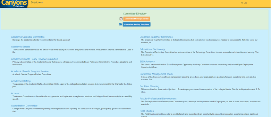This screenshot has height=117, width=271.
Task: Click description starting 'The Academic Senate serves as'
Action: pyautogui.click(x=73, y=51)
